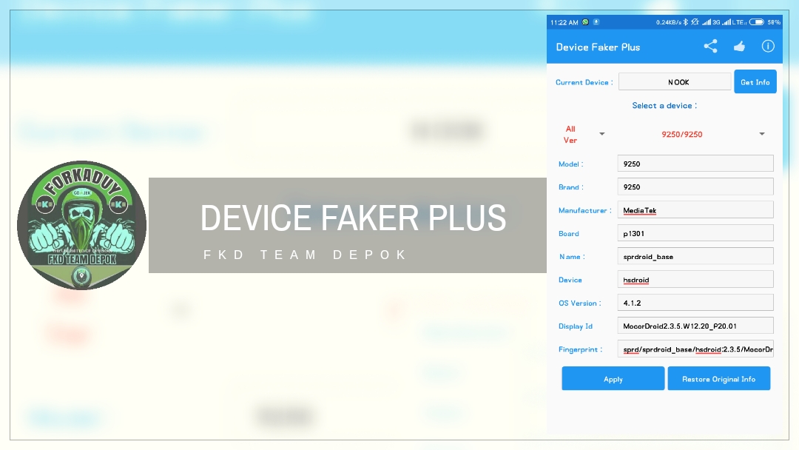
Task: Click the Fingerprint field at the bottom
Action: 695,349
